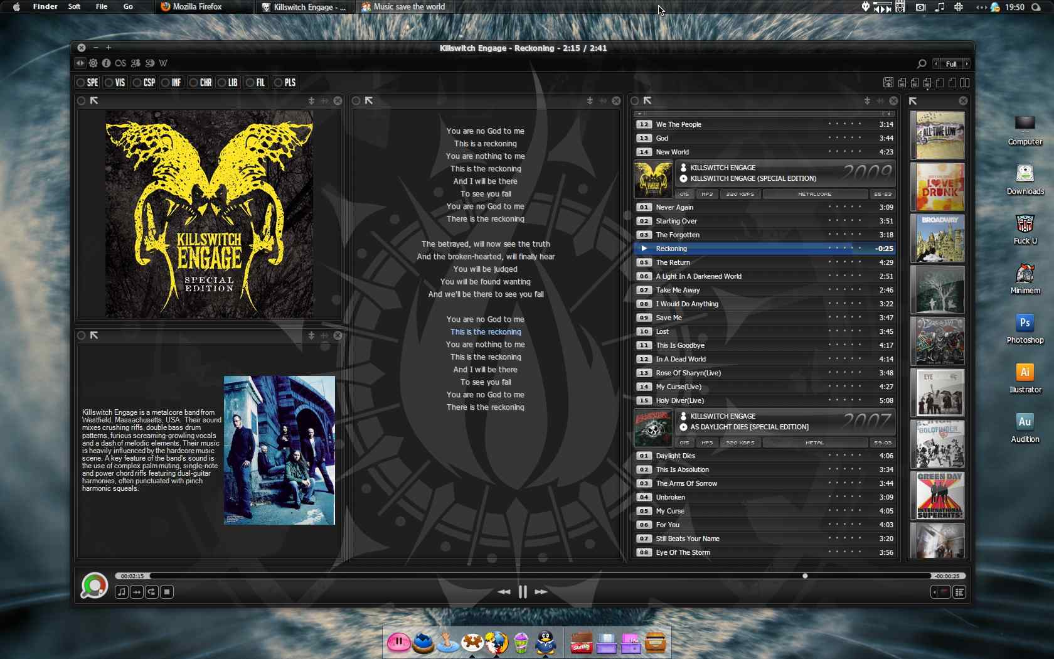Open the Illustrator desktop icon

[1025, 379]
